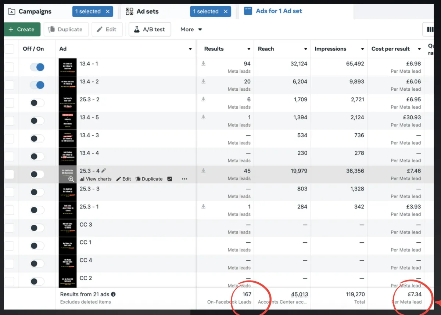
Task: Turn on ad 13.4 - 5
Action: (x=37, y=121)
